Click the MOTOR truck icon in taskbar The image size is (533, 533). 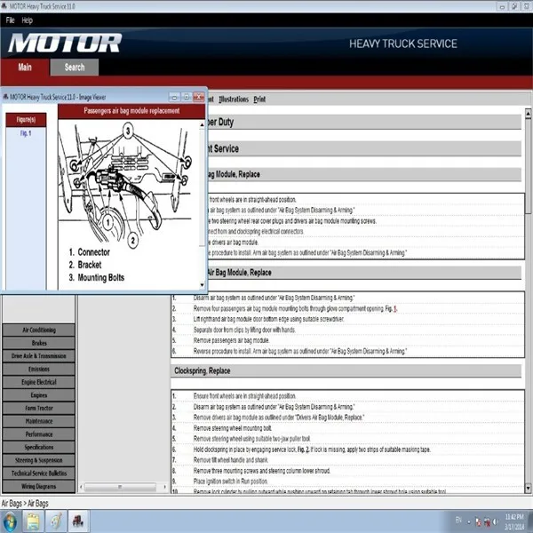pos(78,521)
